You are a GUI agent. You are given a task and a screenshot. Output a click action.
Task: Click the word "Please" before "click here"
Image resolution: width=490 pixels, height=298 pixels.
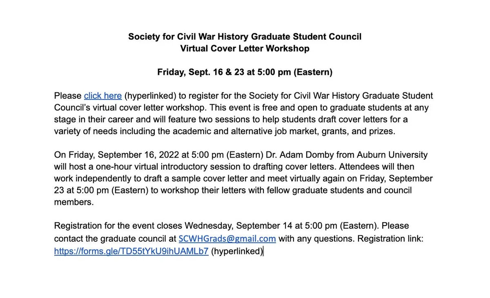click(68, 96)
